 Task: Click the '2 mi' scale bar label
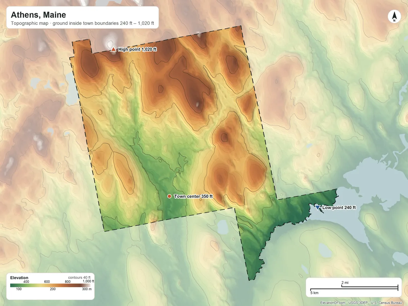pos(345,283)
